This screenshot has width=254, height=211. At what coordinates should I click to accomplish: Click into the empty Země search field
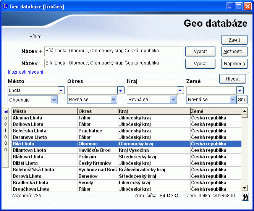tap(212, 90)
